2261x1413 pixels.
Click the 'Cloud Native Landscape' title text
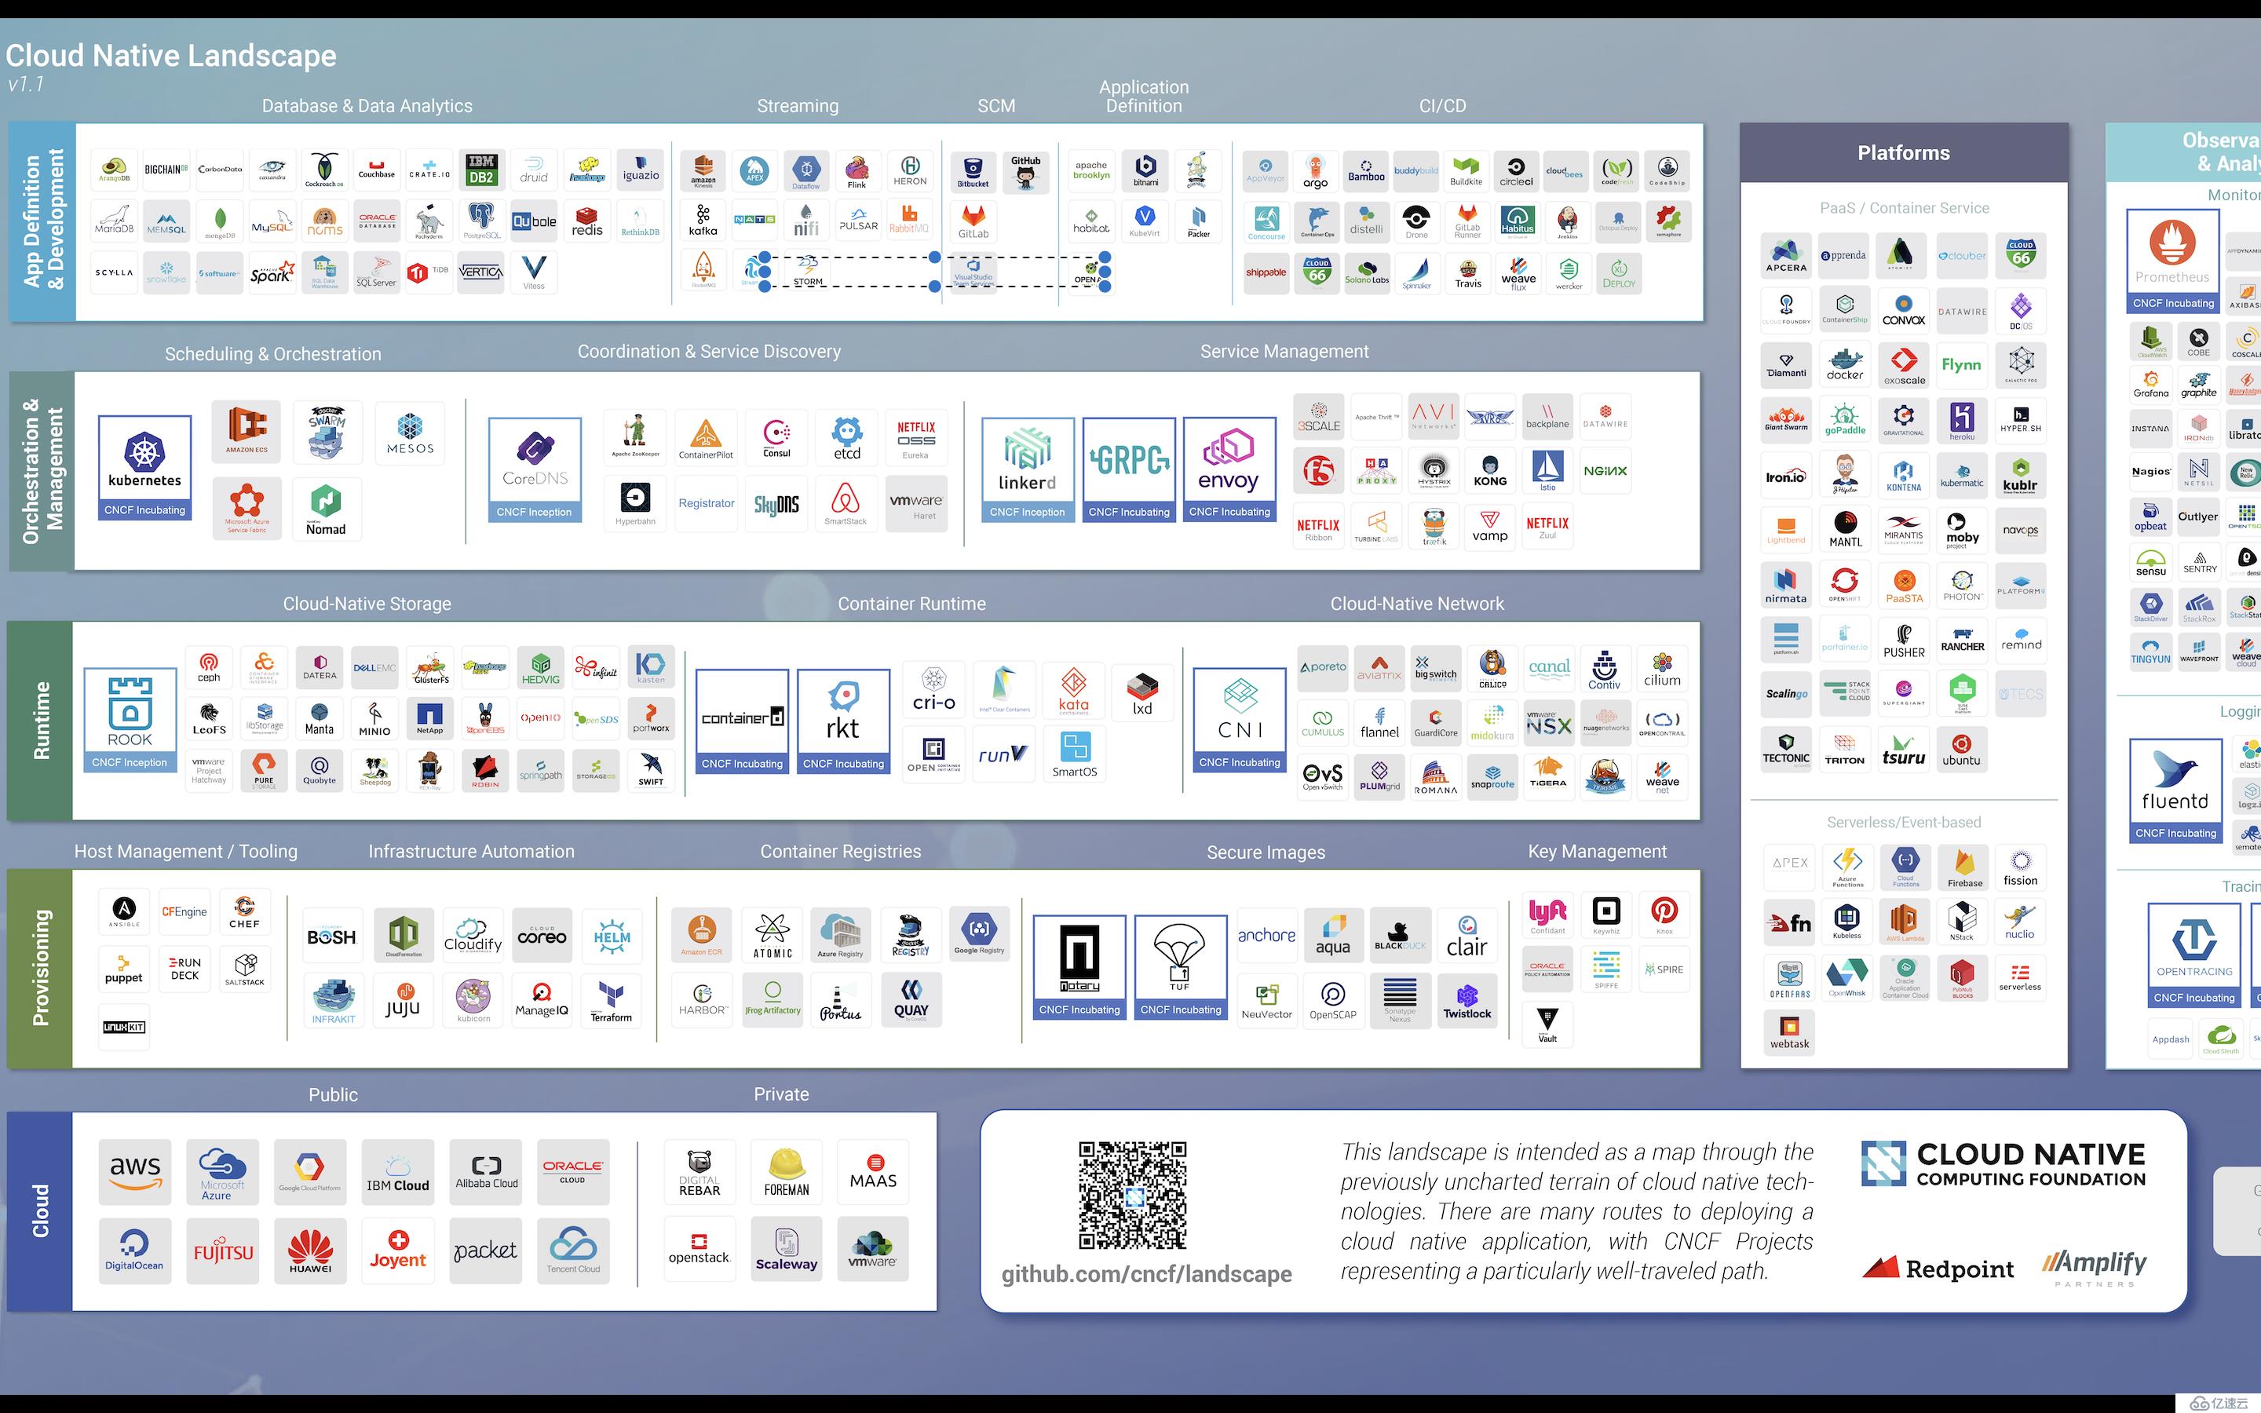171,56
